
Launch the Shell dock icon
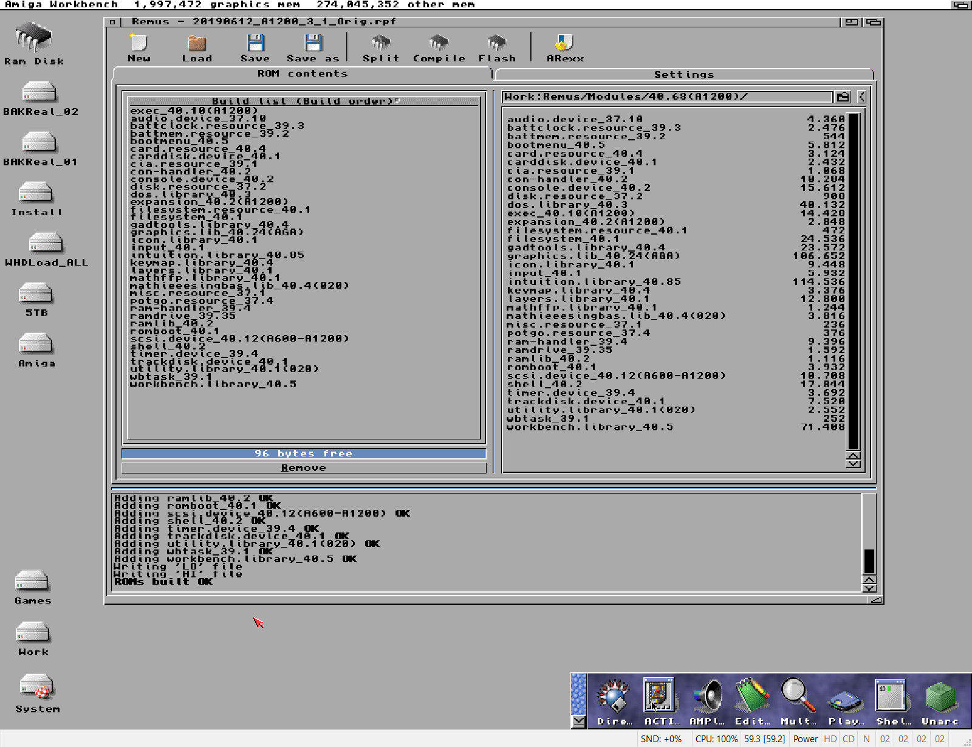[x=891, y=702]
